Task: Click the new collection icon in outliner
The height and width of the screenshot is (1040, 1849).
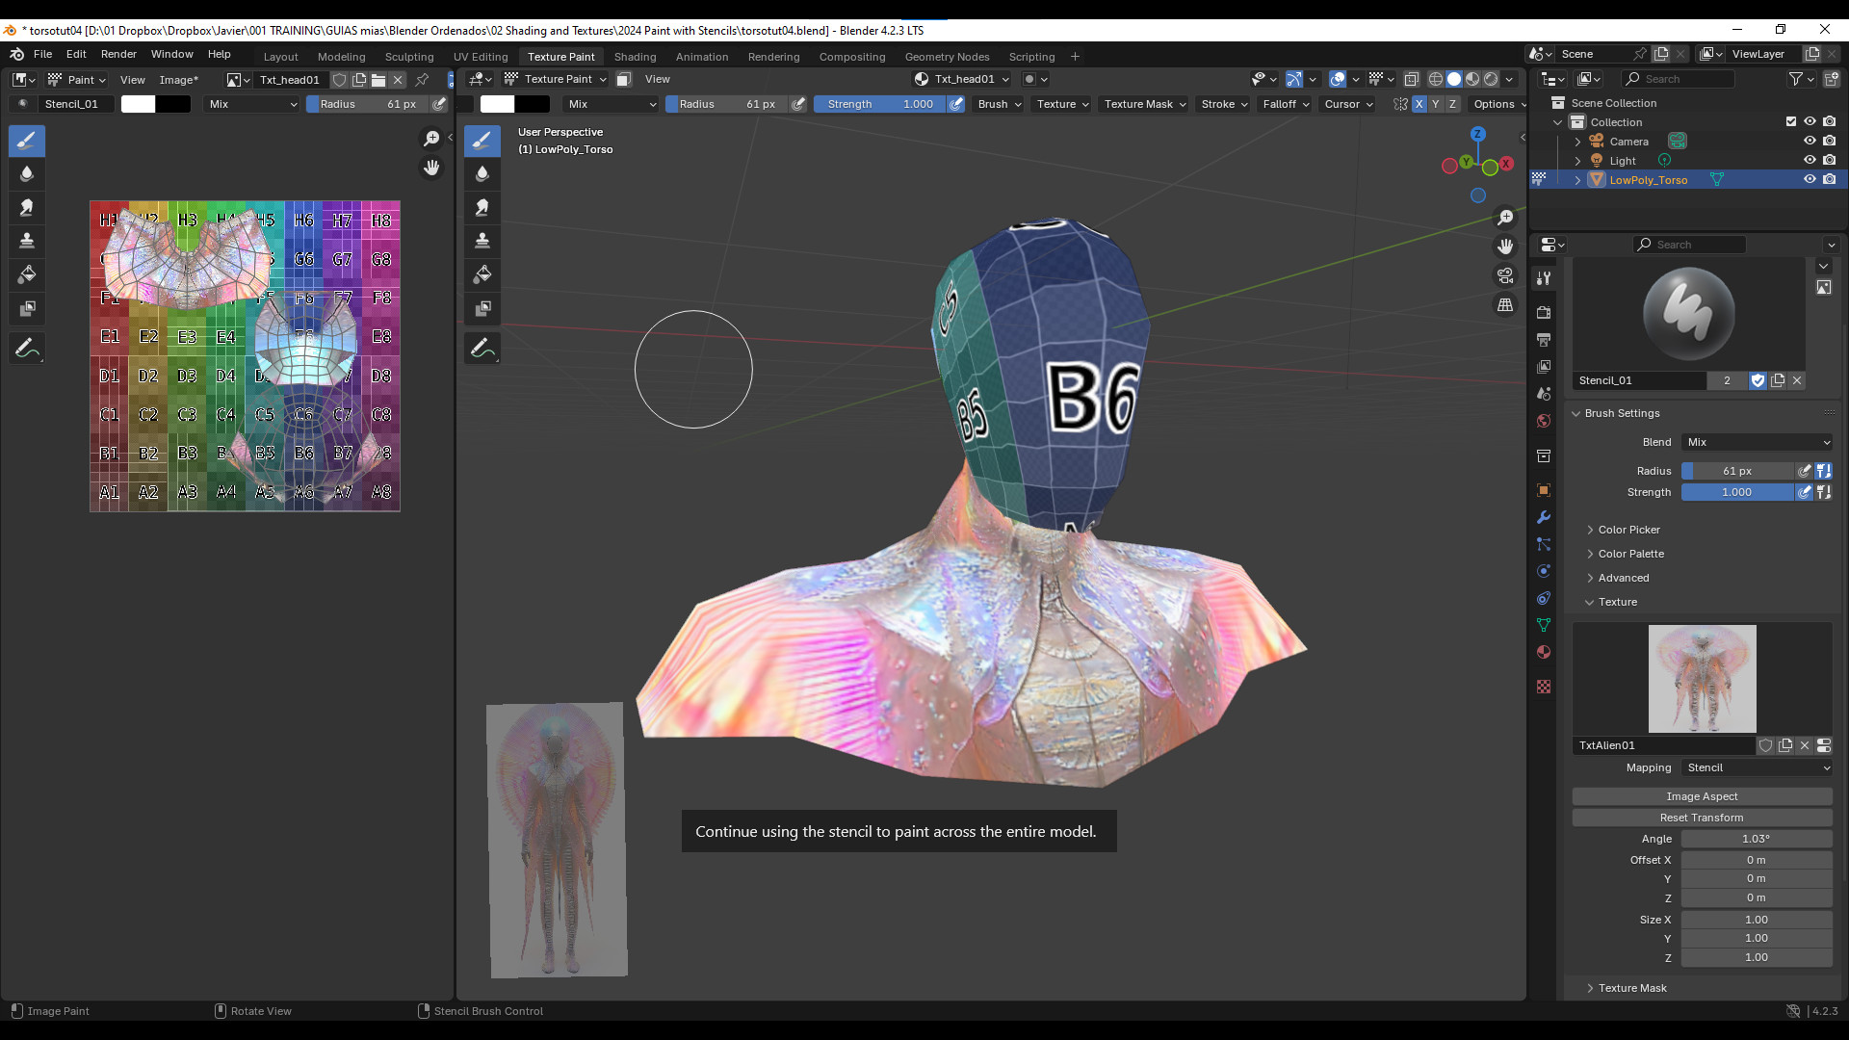Action: [x=1831, y=79]
